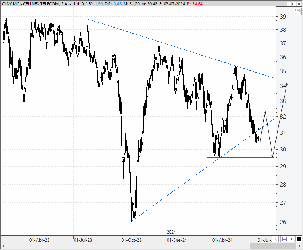The width and height of the screenshot is (303, 250).
Task: Close the CLNX.MC chart window
Action: [298, 4]
